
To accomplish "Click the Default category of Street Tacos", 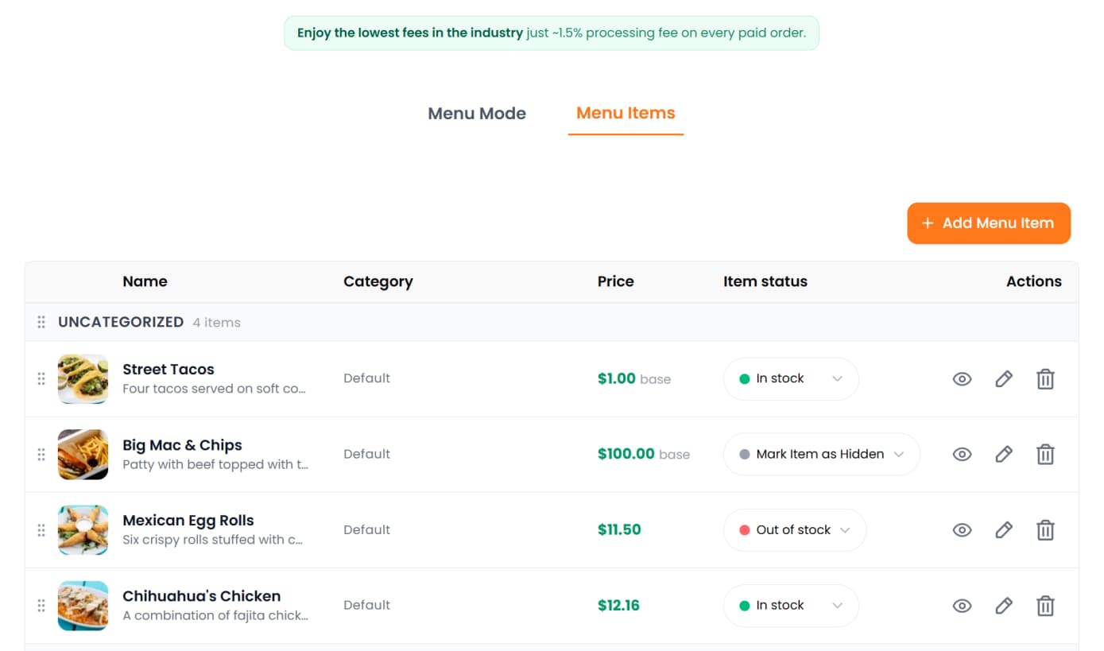I will pyautogui.click(x=366, y=378).
